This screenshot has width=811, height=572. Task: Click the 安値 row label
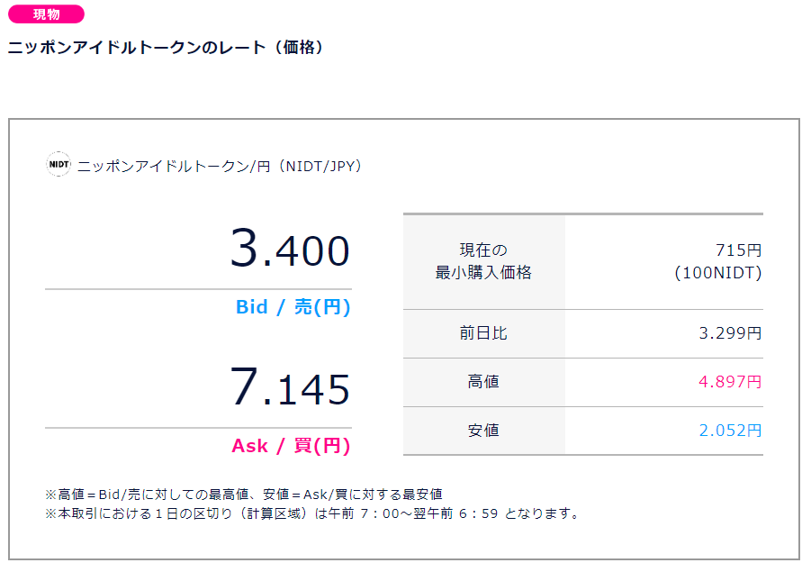click(483, 431)
